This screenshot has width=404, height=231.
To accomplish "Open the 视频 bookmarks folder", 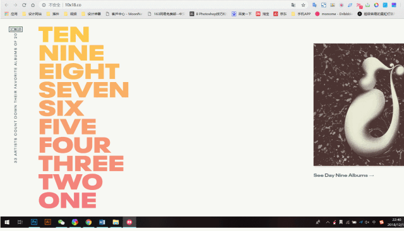I will (x=71, y=14).
